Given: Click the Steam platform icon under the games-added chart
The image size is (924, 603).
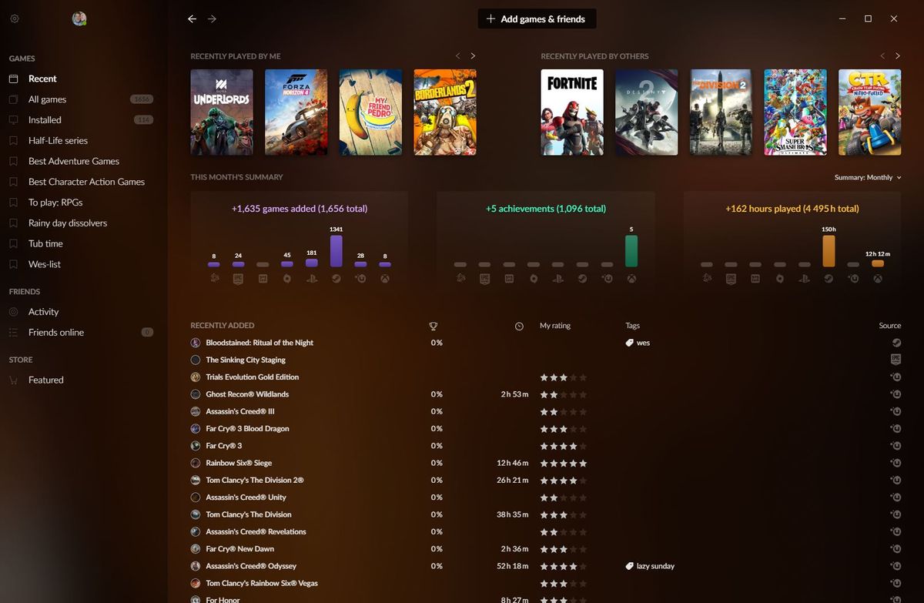Looking at the screenshot, I should 336,278.
